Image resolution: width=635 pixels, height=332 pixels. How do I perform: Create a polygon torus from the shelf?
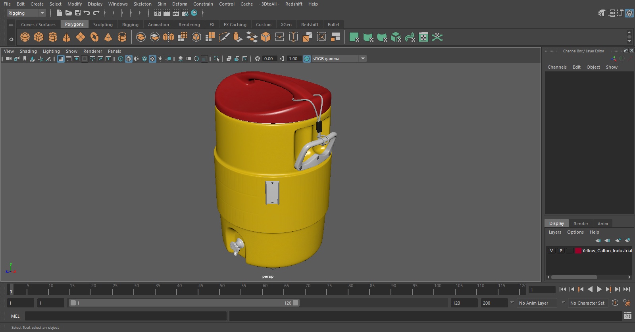(94, 37)
